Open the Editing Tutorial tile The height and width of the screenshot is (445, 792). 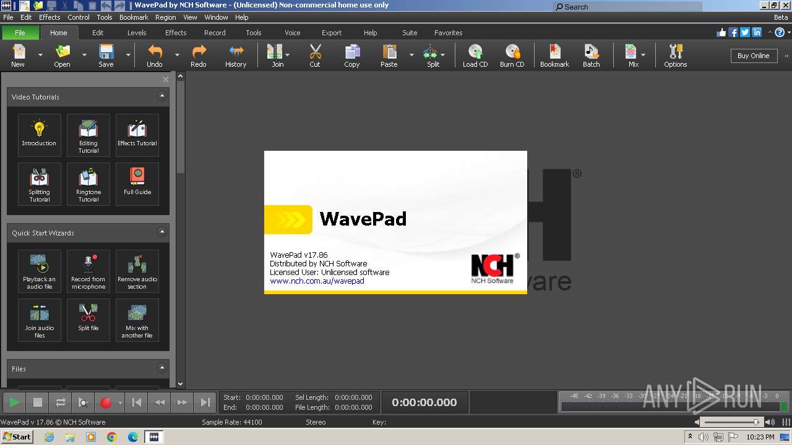point(88,135)
